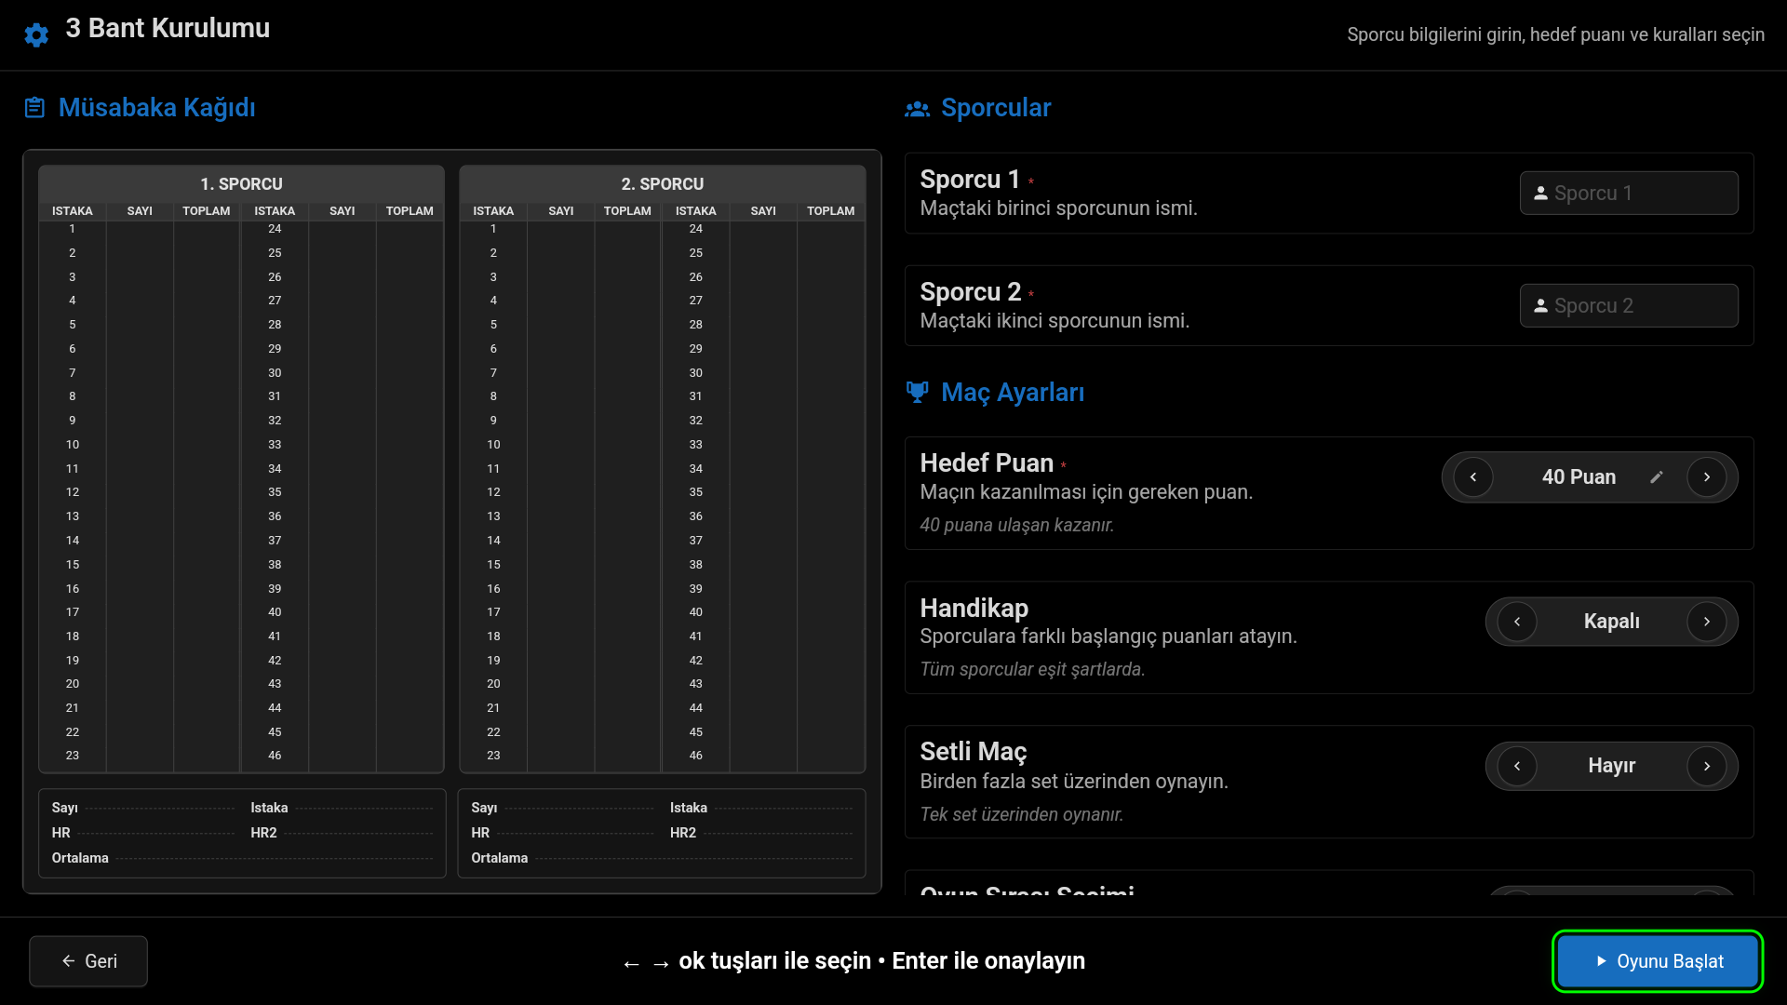
Task: Click the person icon in the Sporcu 1 field
Action: (1540, 194)
